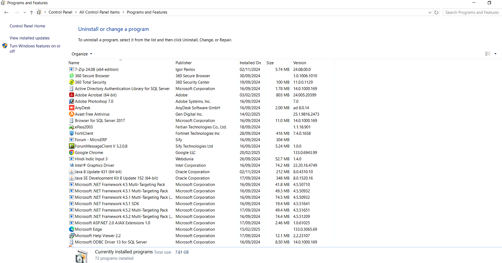502x263 pixels.
Task: Click version 22.20.16.4749 cell
Action: [x=305, y=165]
